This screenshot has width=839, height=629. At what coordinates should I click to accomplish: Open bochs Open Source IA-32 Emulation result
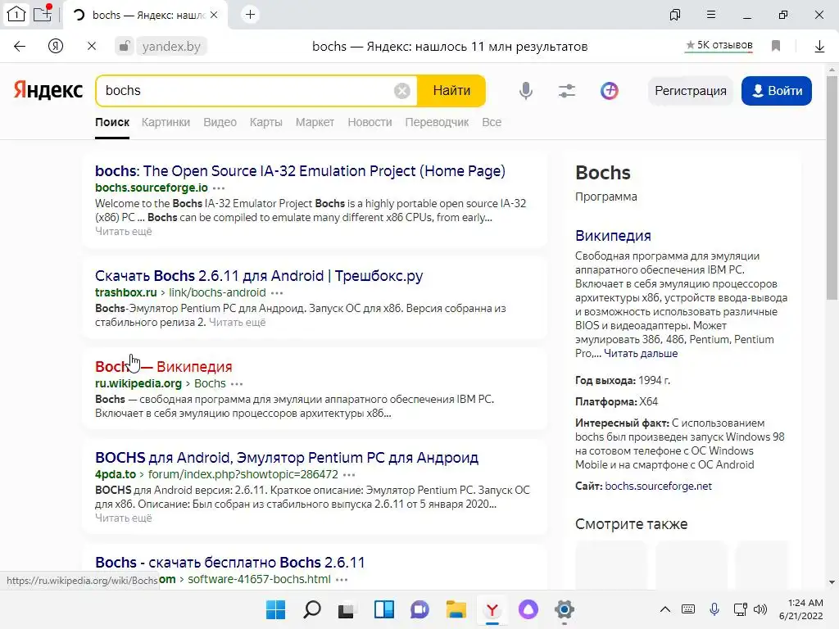[300, 170]
